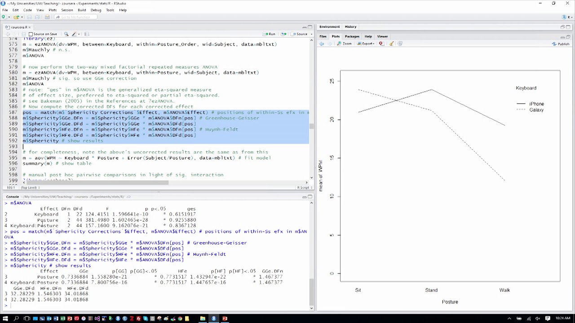
Task: Click the Source button
Action: (299, 34)
